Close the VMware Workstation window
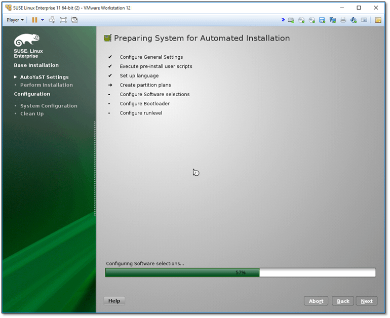Viewport: 390px width, 318px height. pyautogui.click(x=376, y=8)
